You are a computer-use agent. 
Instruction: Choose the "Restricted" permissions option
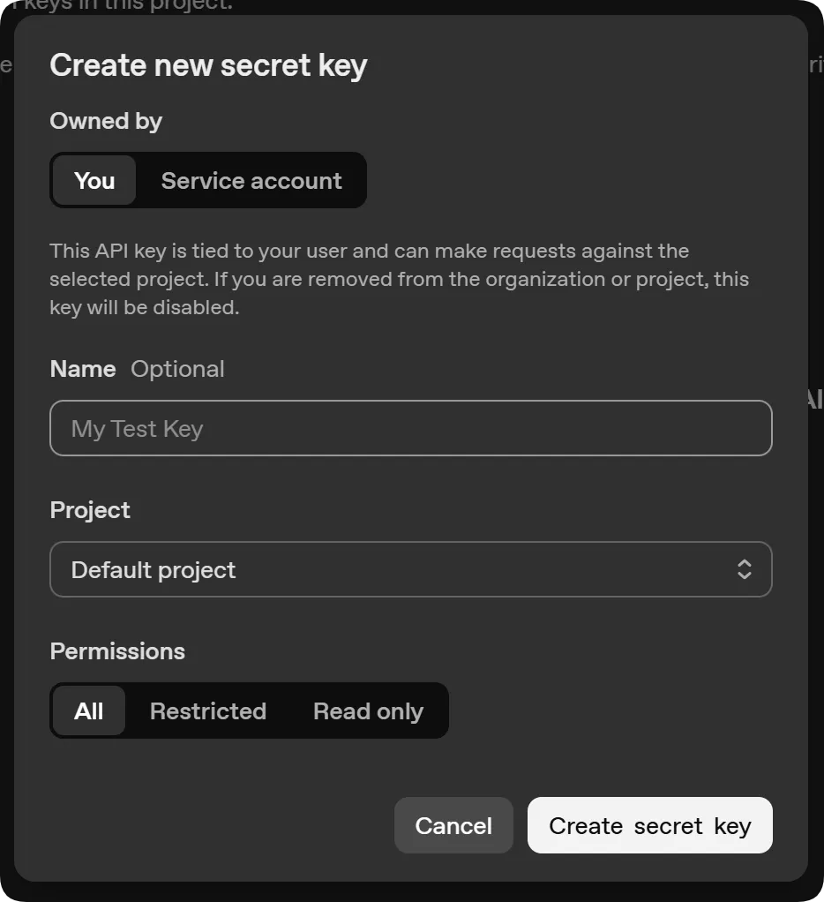coord(208,710)
